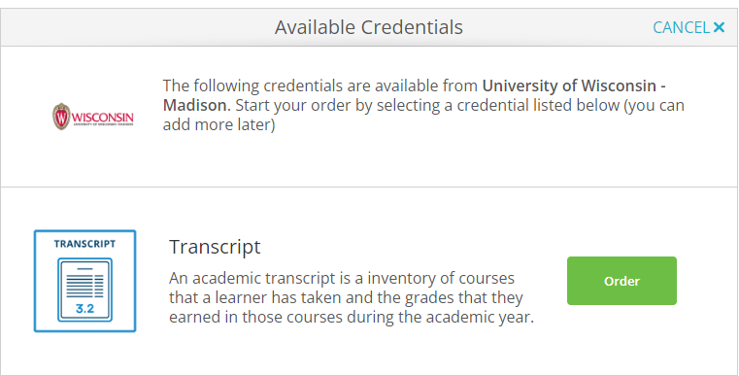
Task: Order the Transcript credential
Action: [621, 281]
